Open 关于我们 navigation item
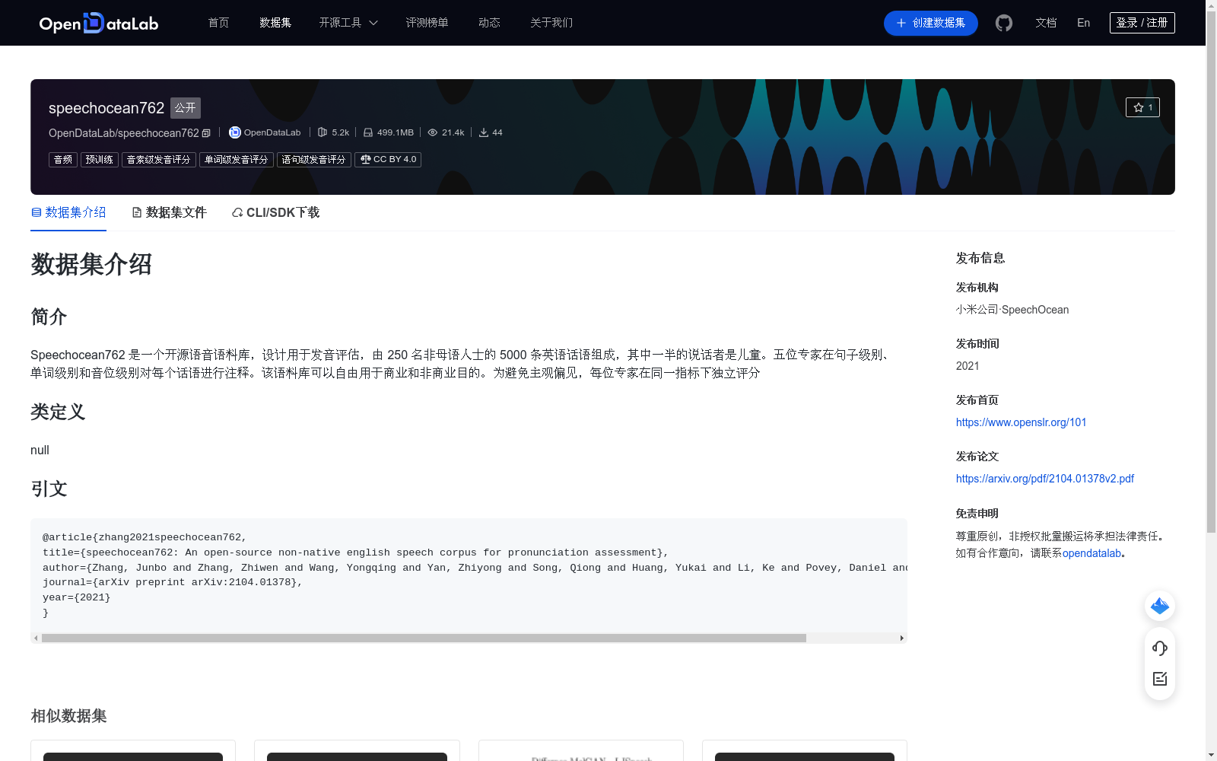Image resolution: width=1217 pixels, height=761 pixels. (x=551, y=23)
